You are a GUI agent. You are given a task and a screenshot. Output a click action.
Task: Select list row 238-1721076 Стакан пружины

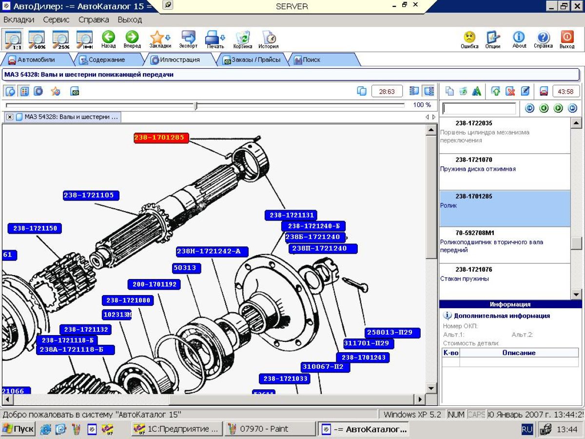[x=505, y=281]
